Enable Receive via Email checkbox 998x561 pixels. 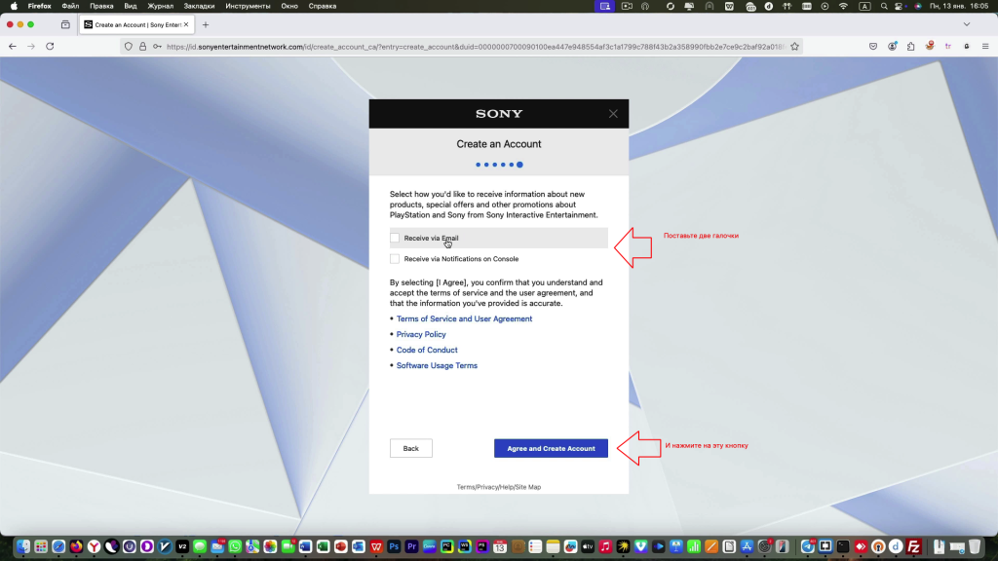395,238
